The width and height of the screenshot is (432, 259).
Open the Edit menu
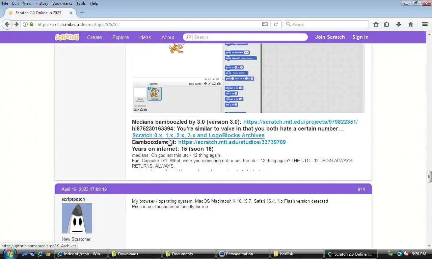(x=16, y=3)
